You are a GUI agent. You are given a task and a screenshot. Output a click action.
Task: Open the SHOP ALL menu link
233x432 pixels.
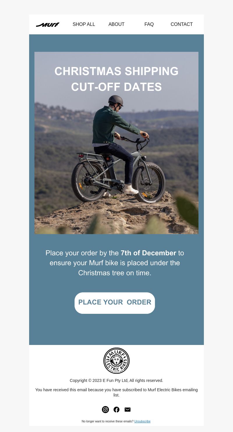click(x=84, y=24)
